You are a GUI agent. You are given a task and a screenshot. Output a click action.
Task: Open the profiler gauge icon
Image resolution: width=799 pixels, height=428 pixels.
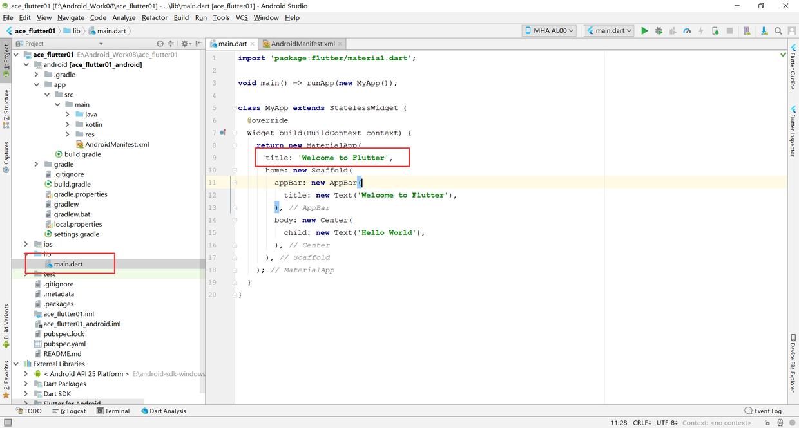tap(687, 30)
